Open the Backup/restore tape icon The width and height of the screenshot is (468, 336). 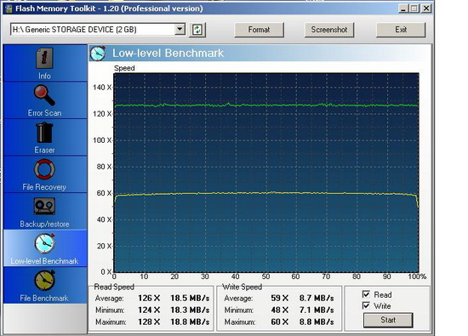click(44, 206)
